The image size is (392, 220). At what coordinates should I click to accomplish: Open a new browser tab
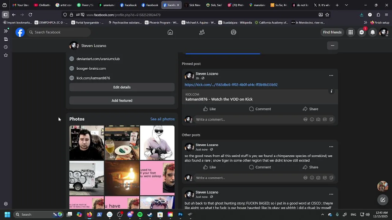click(x=337, y=5)
